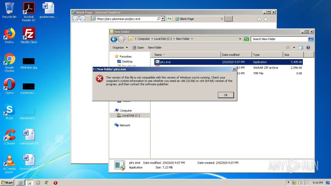Open fieldrates.jpg desktop file
This screenshot has height=186, width=331.
point(29,63)
